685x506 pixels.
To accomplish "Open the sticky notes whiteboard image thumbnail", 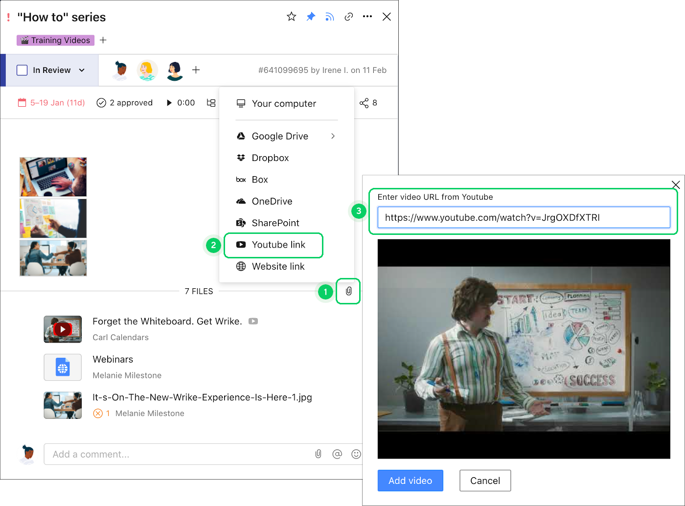I will click(x=53, y=218).
